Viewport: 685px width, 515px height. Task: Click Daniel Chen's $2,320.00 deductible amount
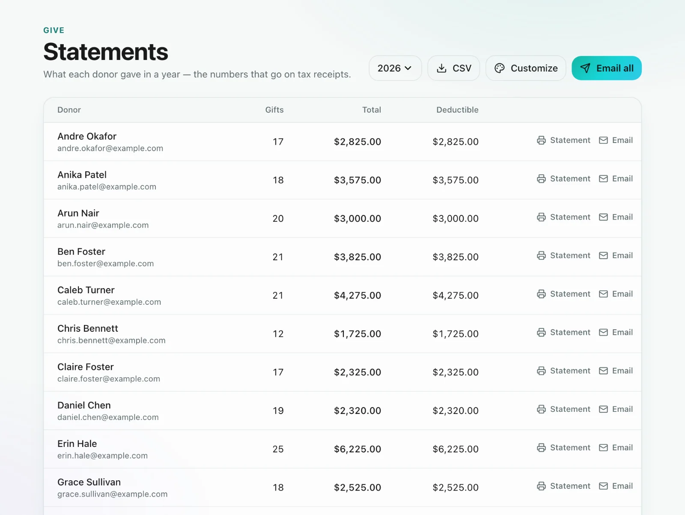tap(456, 411)
